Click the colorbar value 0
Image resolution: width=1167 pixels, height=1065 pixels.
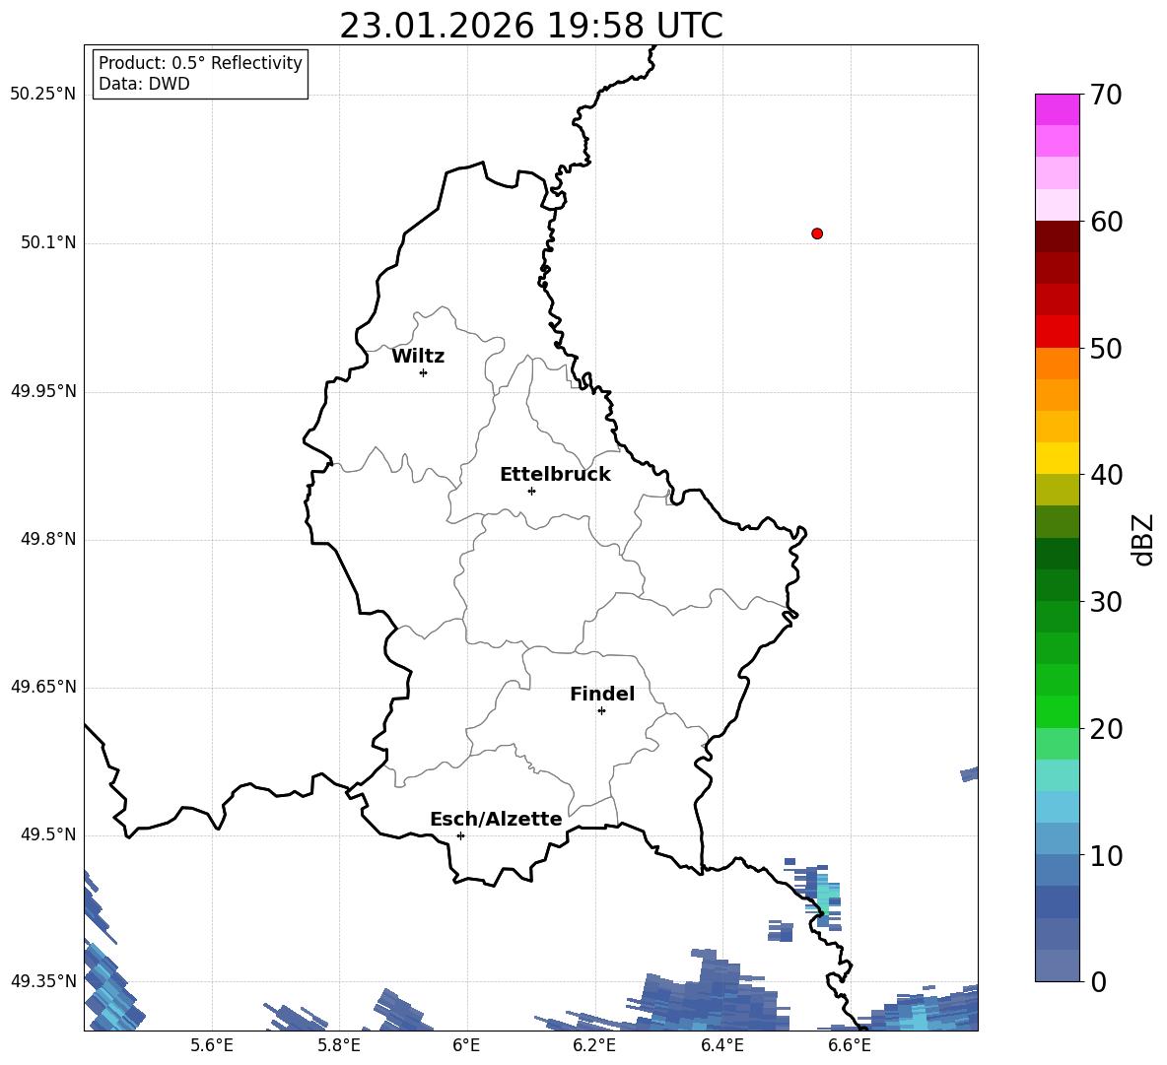[1098, 981]
